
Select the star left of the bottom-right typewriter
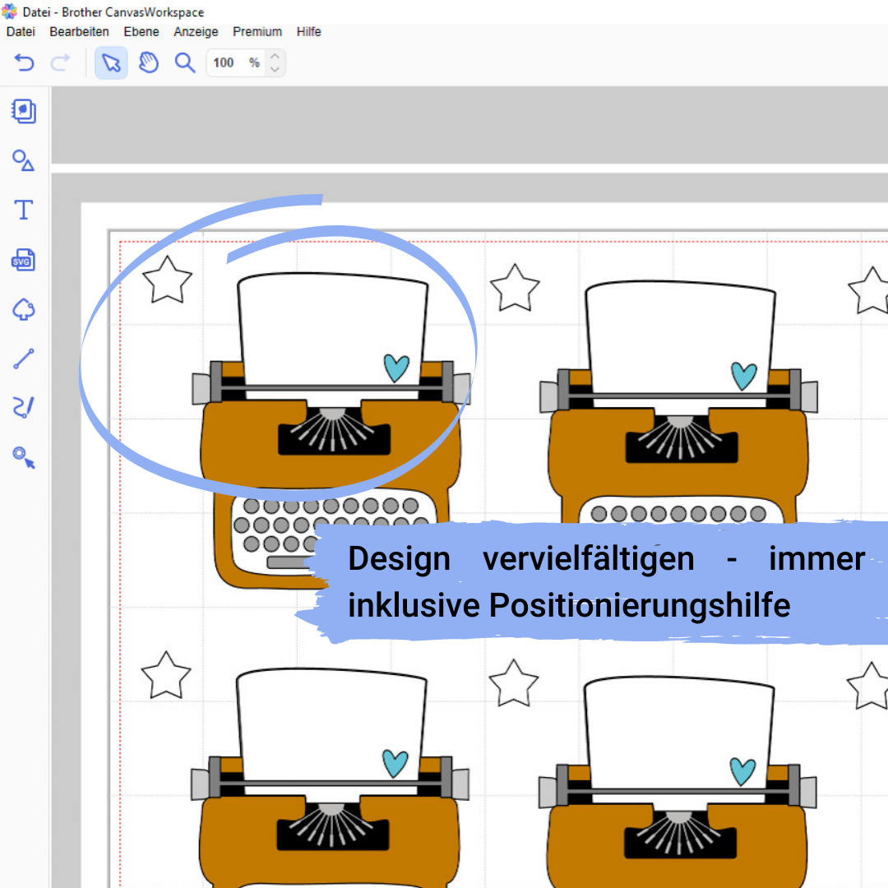[514, 683]
